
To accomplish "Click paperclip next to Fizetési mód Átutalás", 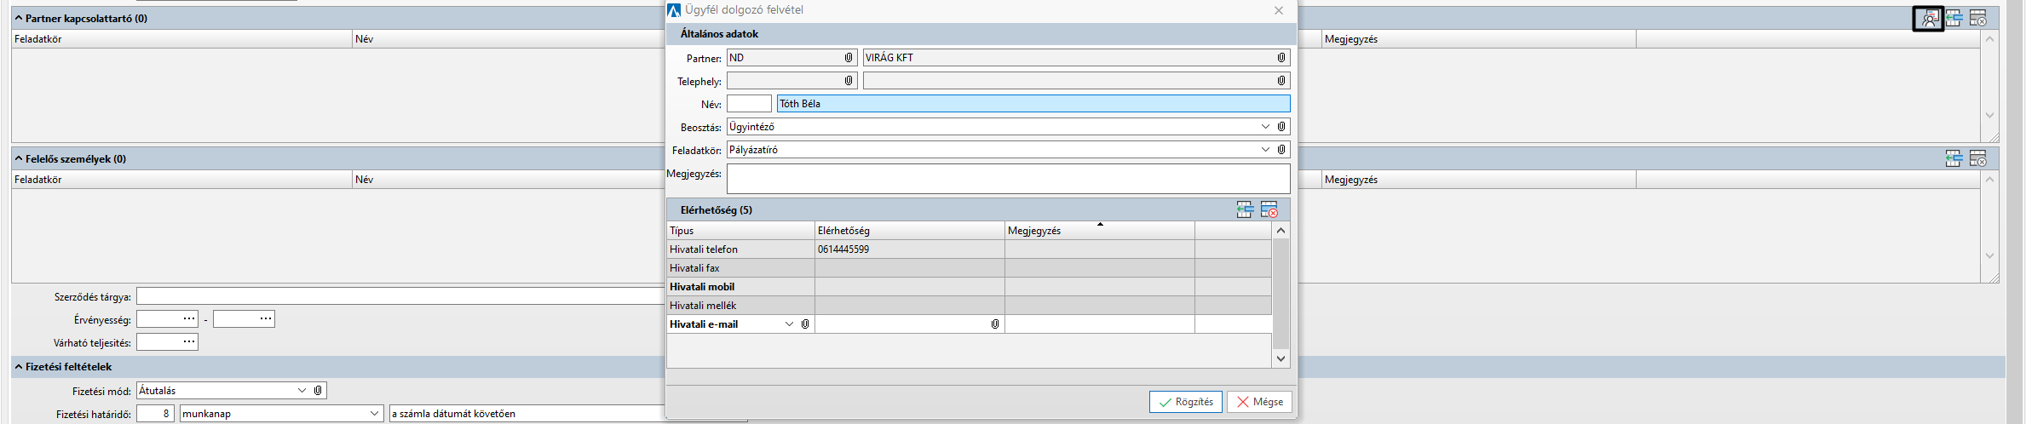I will (x=318, y=390).
